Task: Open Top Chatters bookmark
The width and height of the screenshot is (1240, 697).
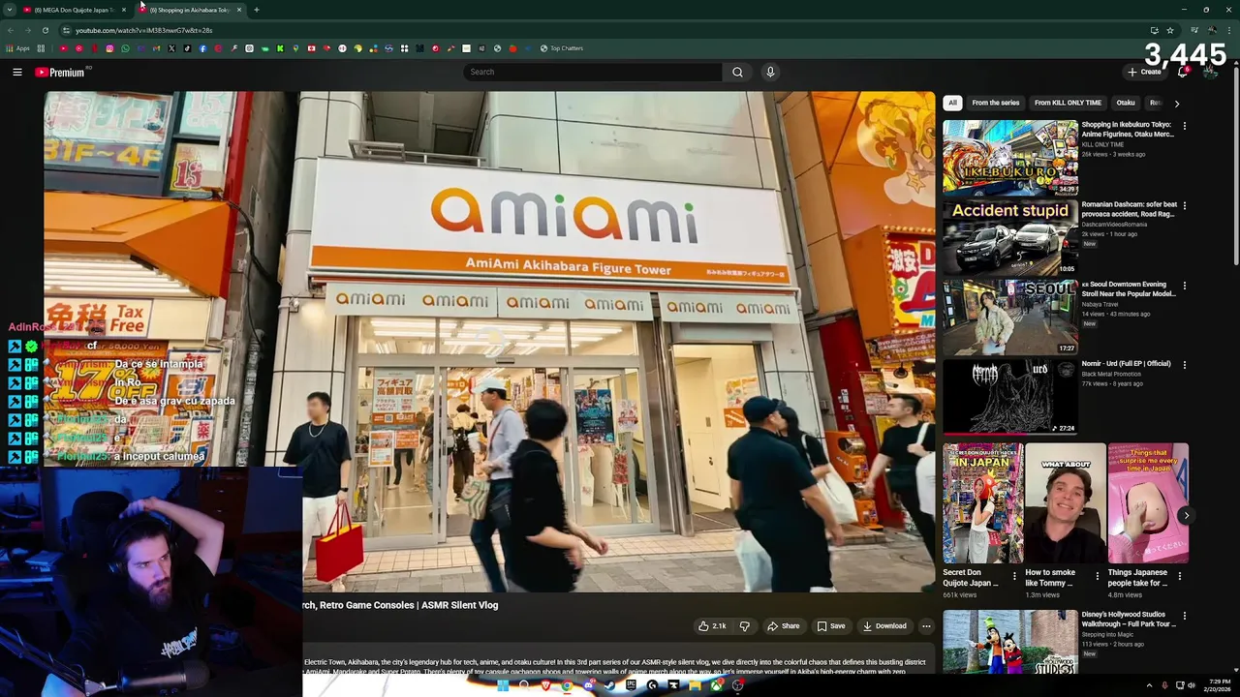Action: tap(562, 48)
